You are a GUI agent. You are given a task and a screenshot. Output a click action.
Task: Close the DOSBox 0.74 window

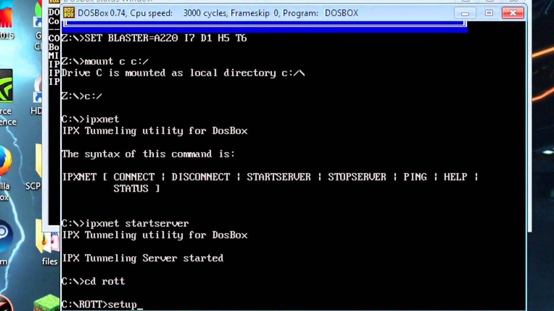point(513,13)
